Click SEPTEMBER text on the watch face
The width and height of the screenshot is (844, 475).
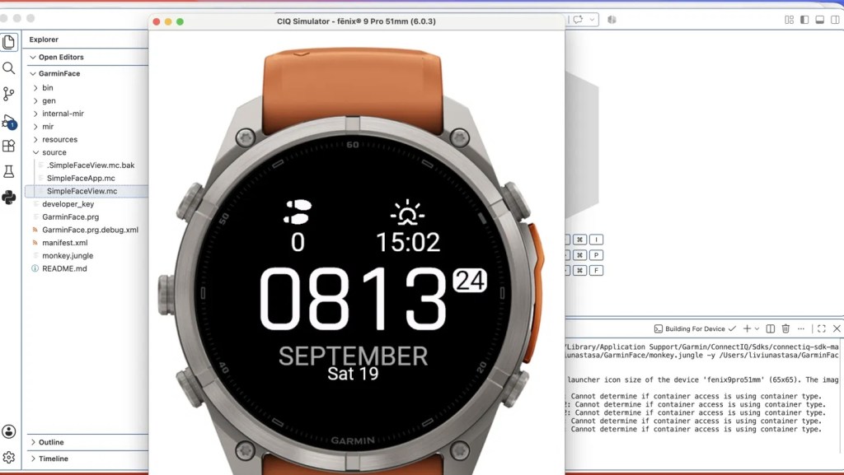pyautogui.click(x=353, y=356)
